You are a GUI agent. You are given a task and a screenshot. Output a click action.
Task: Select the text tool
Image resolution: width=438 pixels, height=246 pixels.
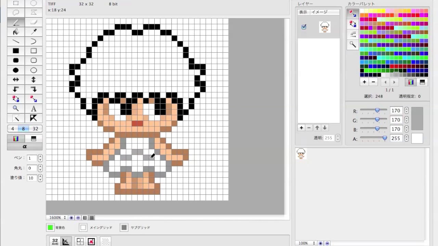(x=34, y=109)
